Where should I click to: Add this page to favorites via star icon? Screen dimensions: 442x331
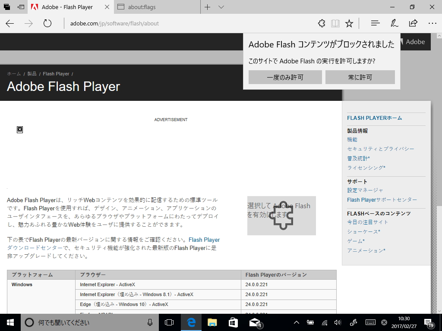point(349,23)
